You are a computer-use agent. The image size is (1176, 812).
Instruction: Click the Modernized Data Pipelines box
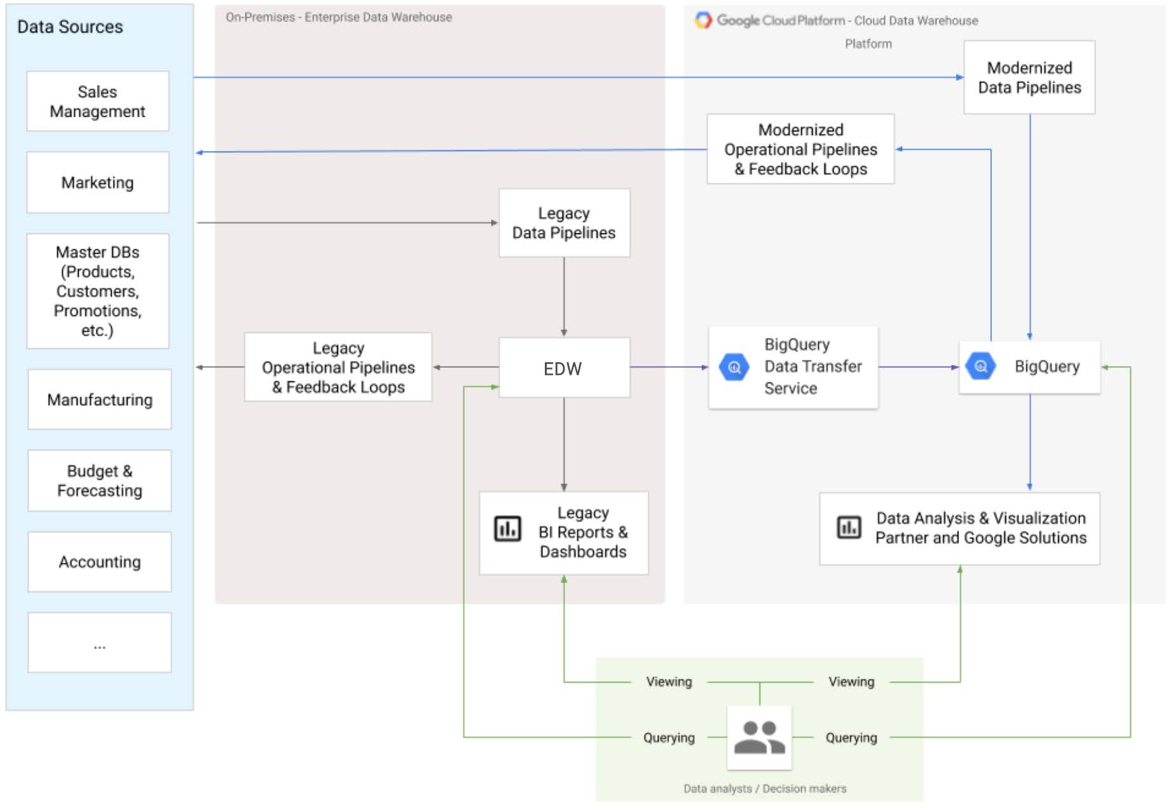click(x=1029, y=77)
